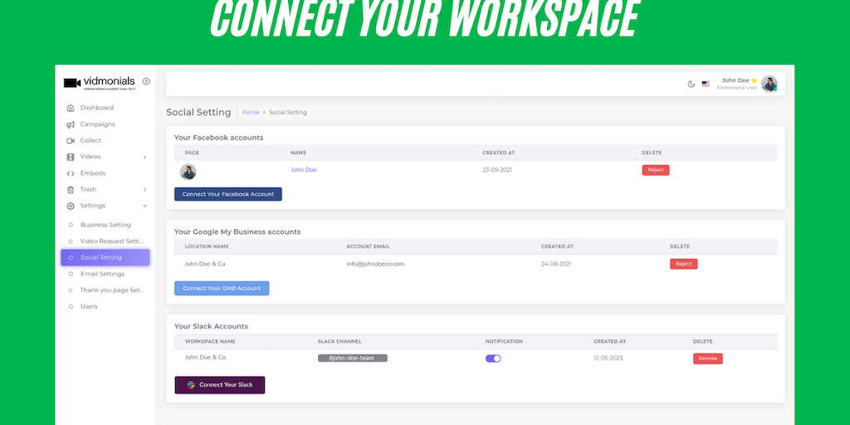Click the Your Facebook accounts heading
Image resolution: width=850 pixels, height=425 pixels.
tap(218, 138)
